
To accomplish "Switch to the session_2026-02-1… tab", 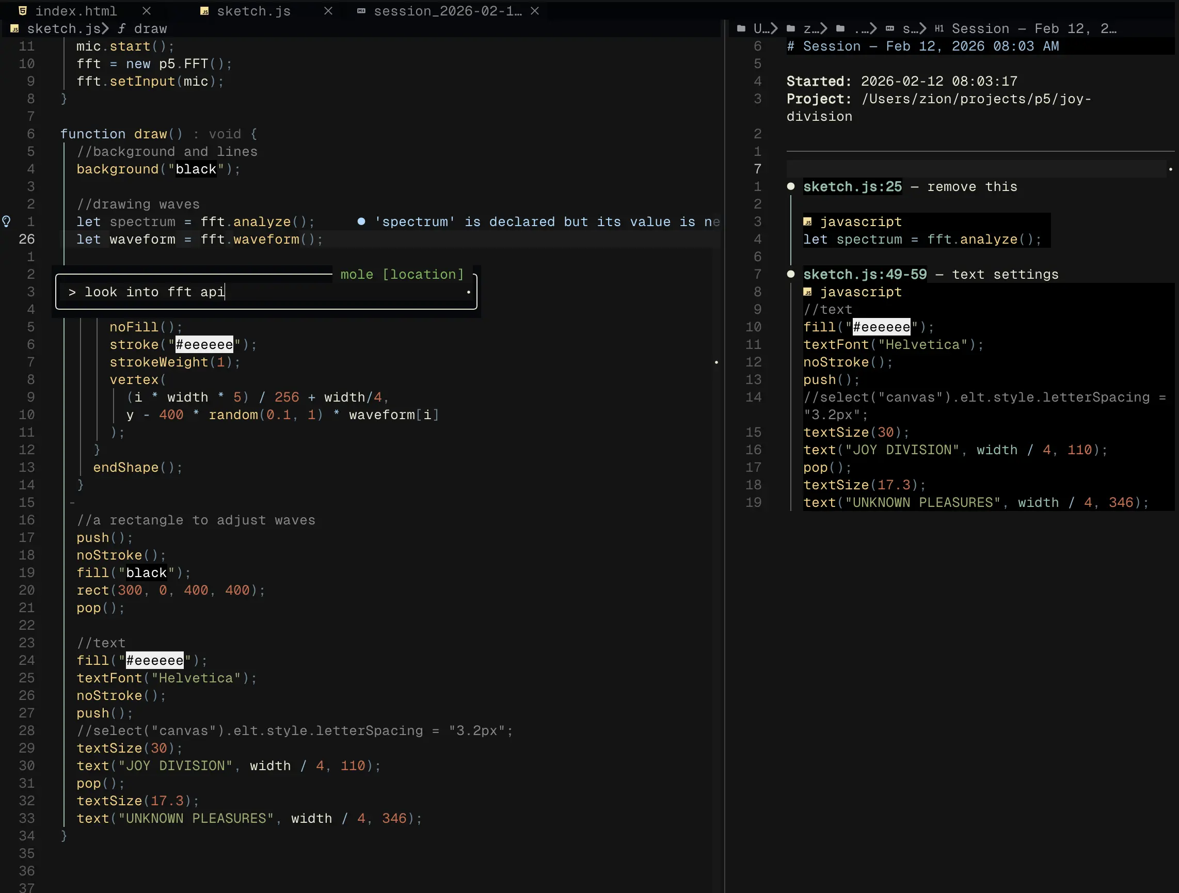I will [447, 11].
